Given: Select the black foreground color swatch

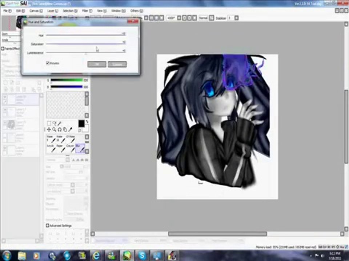Looking at the screenshot, I should 81,124.
